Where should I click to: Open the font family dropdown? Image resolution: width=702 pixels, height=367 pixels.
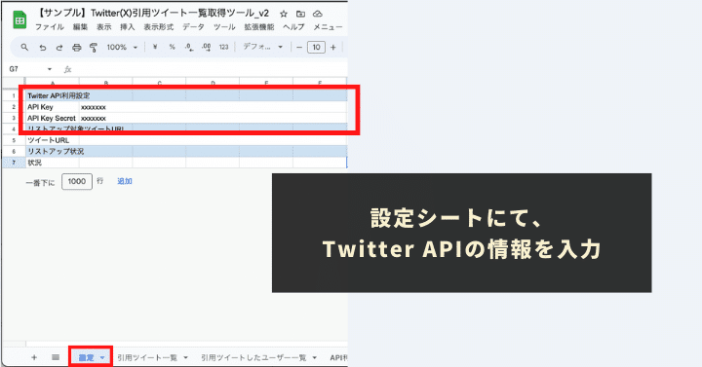click(x=263, y=47)
